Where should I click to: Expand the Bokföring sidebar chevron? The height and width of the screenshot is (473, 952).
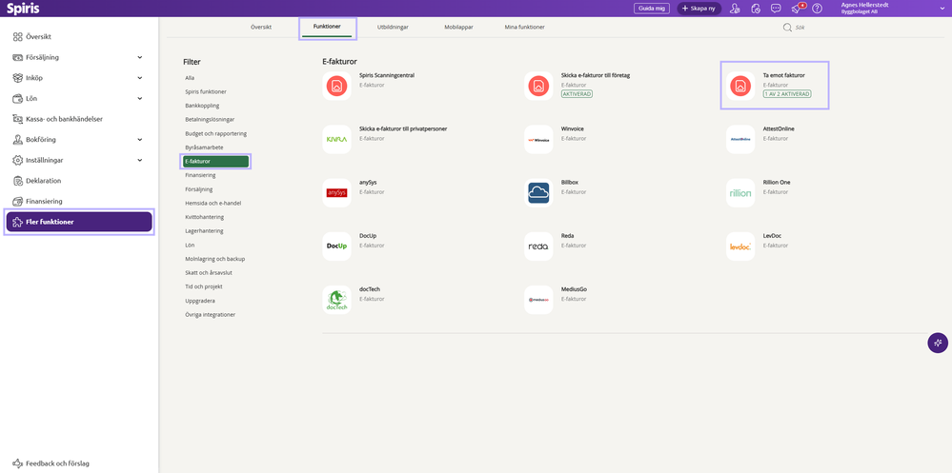click(140, 140)
